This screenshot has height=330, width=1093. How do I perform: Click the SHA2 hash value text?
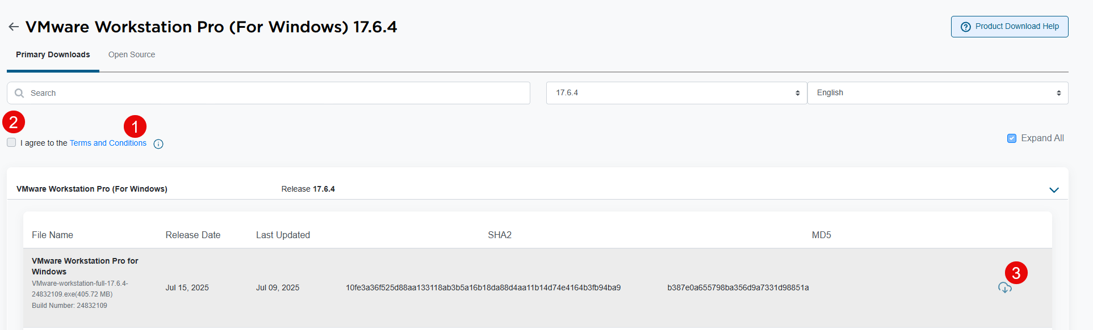(x=483, y=288)
